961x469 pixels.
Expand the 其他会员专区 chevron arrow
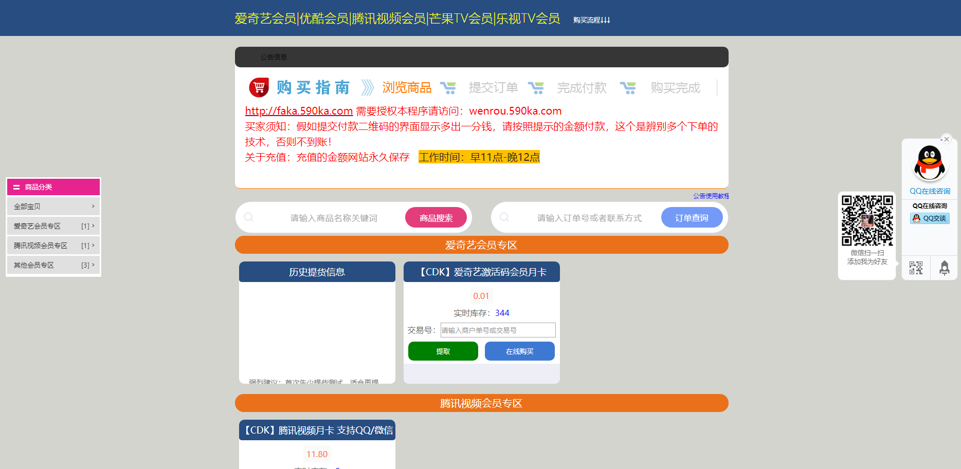point(93,265)
